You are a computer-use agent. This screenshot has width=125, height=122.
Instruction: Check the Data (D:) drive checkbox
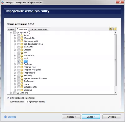point(15,93)
